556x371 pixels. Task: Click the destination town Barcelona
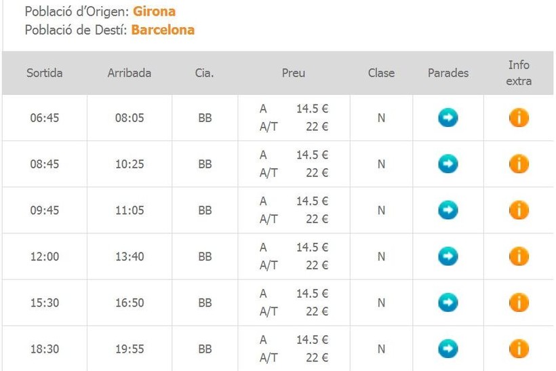163,30
